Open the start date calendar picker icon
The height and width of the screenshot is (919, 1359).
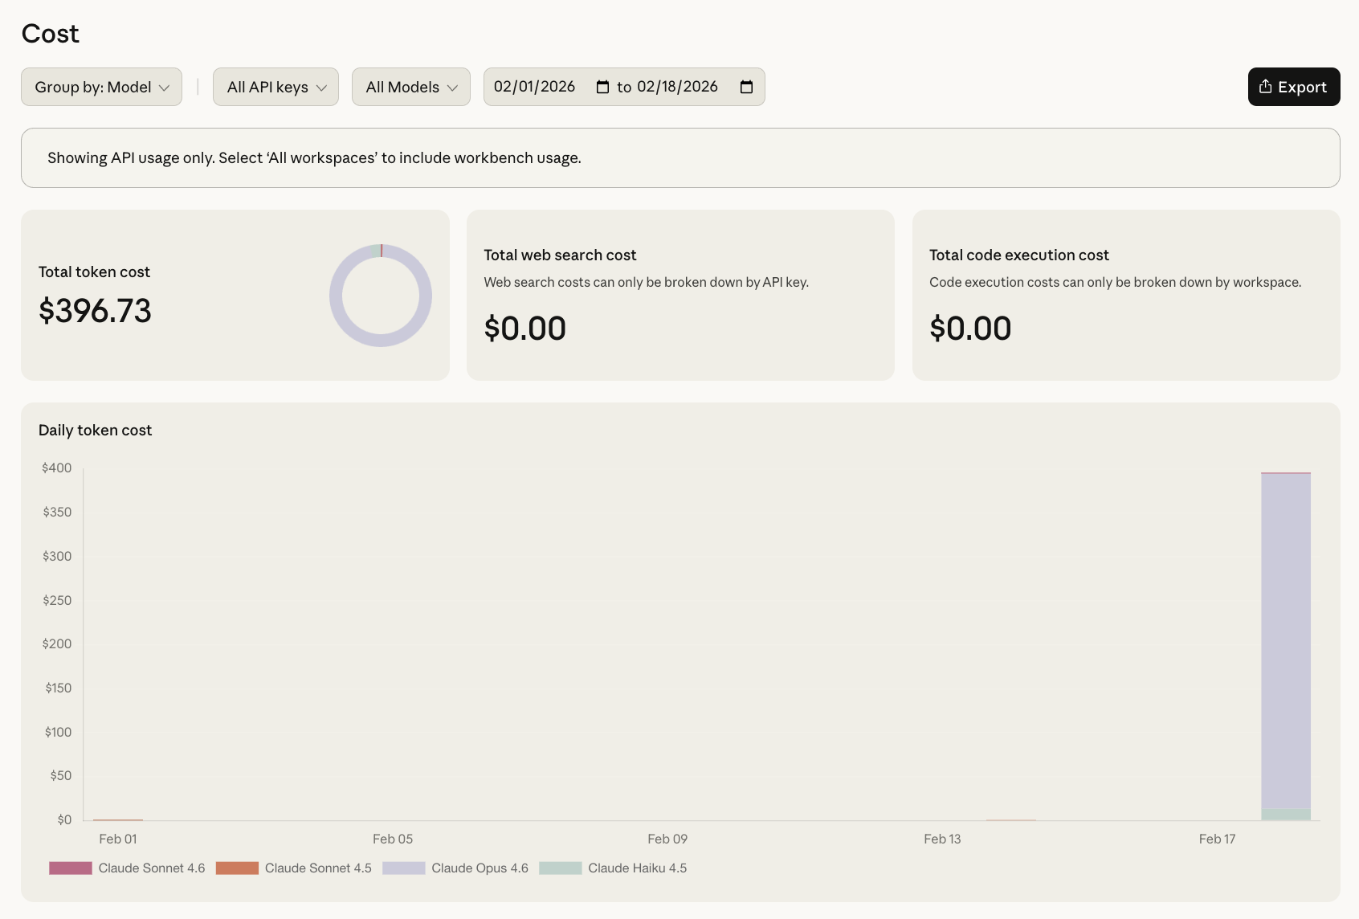pos(602,87)
